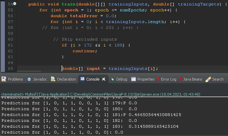
Task: Open the Problems tab
Action: [x=12, y=79]
